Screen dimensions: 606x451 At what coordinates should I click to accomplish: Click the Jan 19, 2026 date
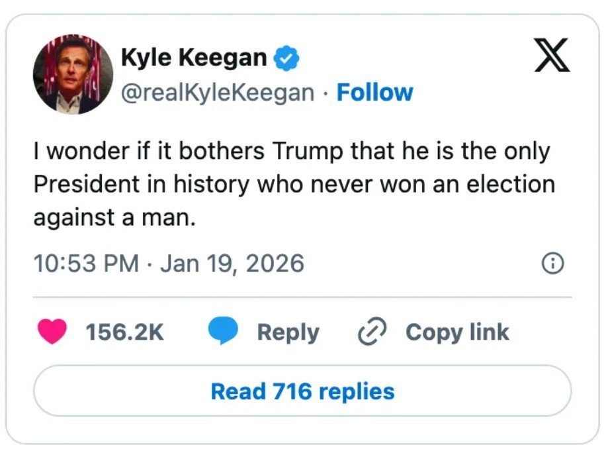tap(232, 264)
